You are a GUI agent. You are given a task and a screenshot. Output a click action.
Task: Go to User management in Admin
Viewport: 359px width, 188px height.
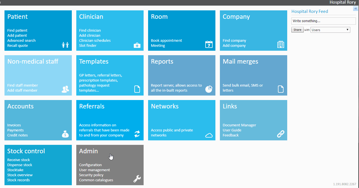(x=94, y=170)
